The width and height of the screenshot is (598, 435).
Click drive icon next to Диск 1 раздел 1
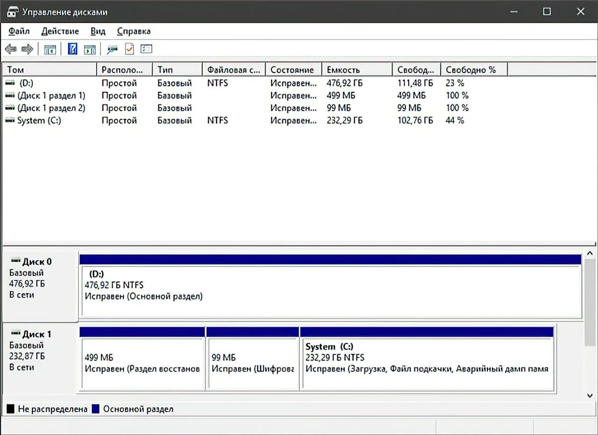[x=10, y=95]
